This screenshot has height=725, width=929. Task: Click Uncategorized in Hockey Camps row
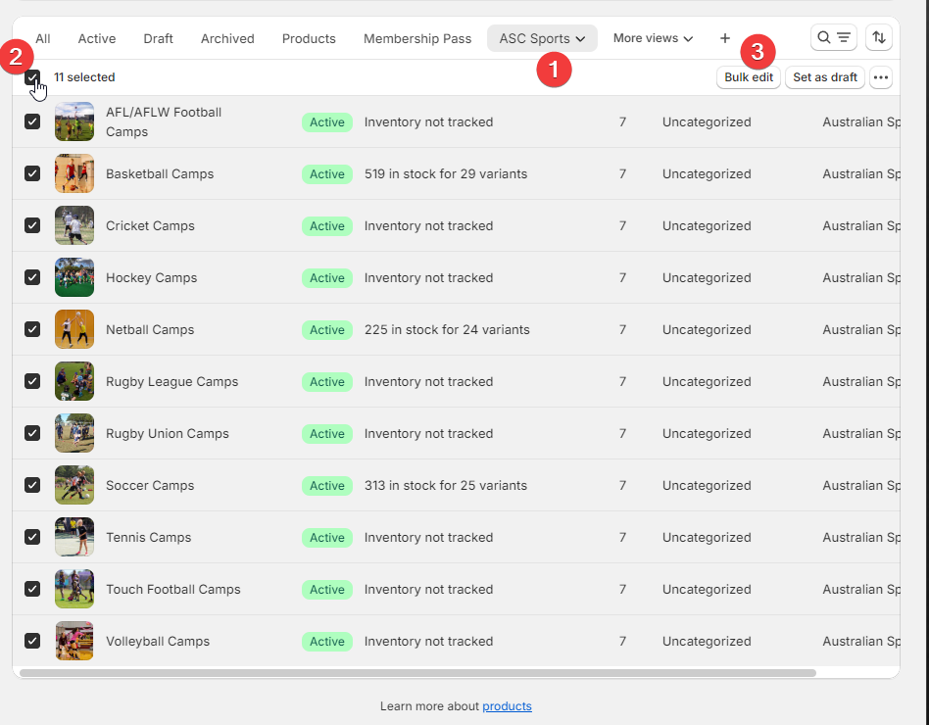tap(707, 278)
